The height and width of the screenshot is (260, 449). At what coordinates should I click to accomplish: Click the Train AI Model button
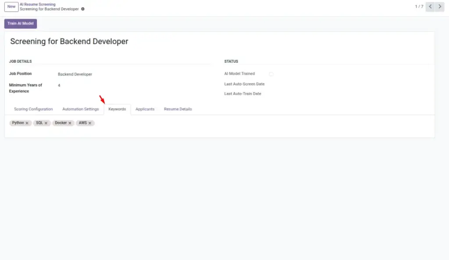[21, 24]
